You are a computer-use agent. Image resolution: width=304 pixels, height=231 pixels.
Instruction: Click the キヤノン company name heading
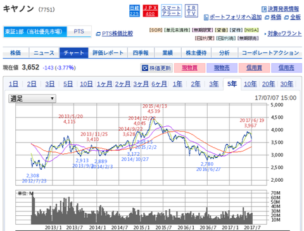tap(18, 9)
